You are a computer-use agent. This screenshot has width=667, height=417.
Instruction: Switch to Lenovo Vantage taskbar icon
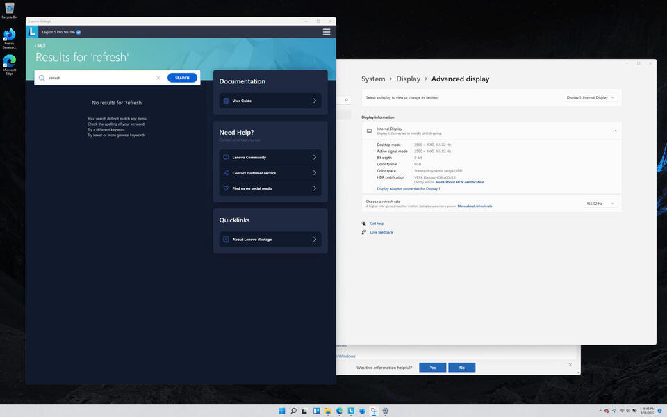click(351, 411)
